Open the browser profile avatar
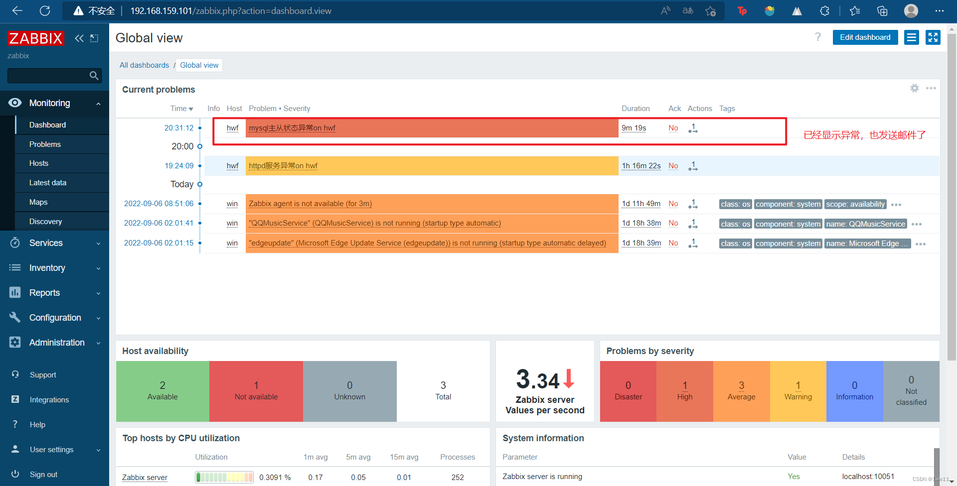 coord(911,10)
